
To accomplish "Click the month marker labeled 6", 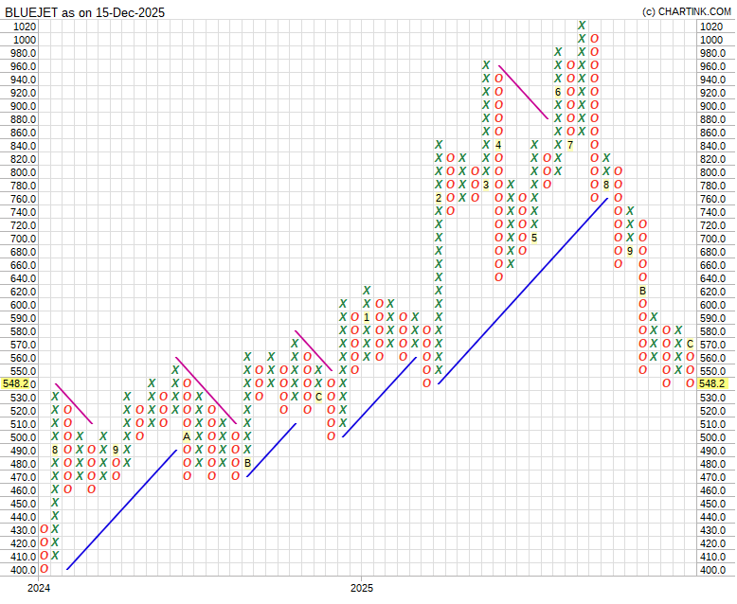I will tap(558, 92).
